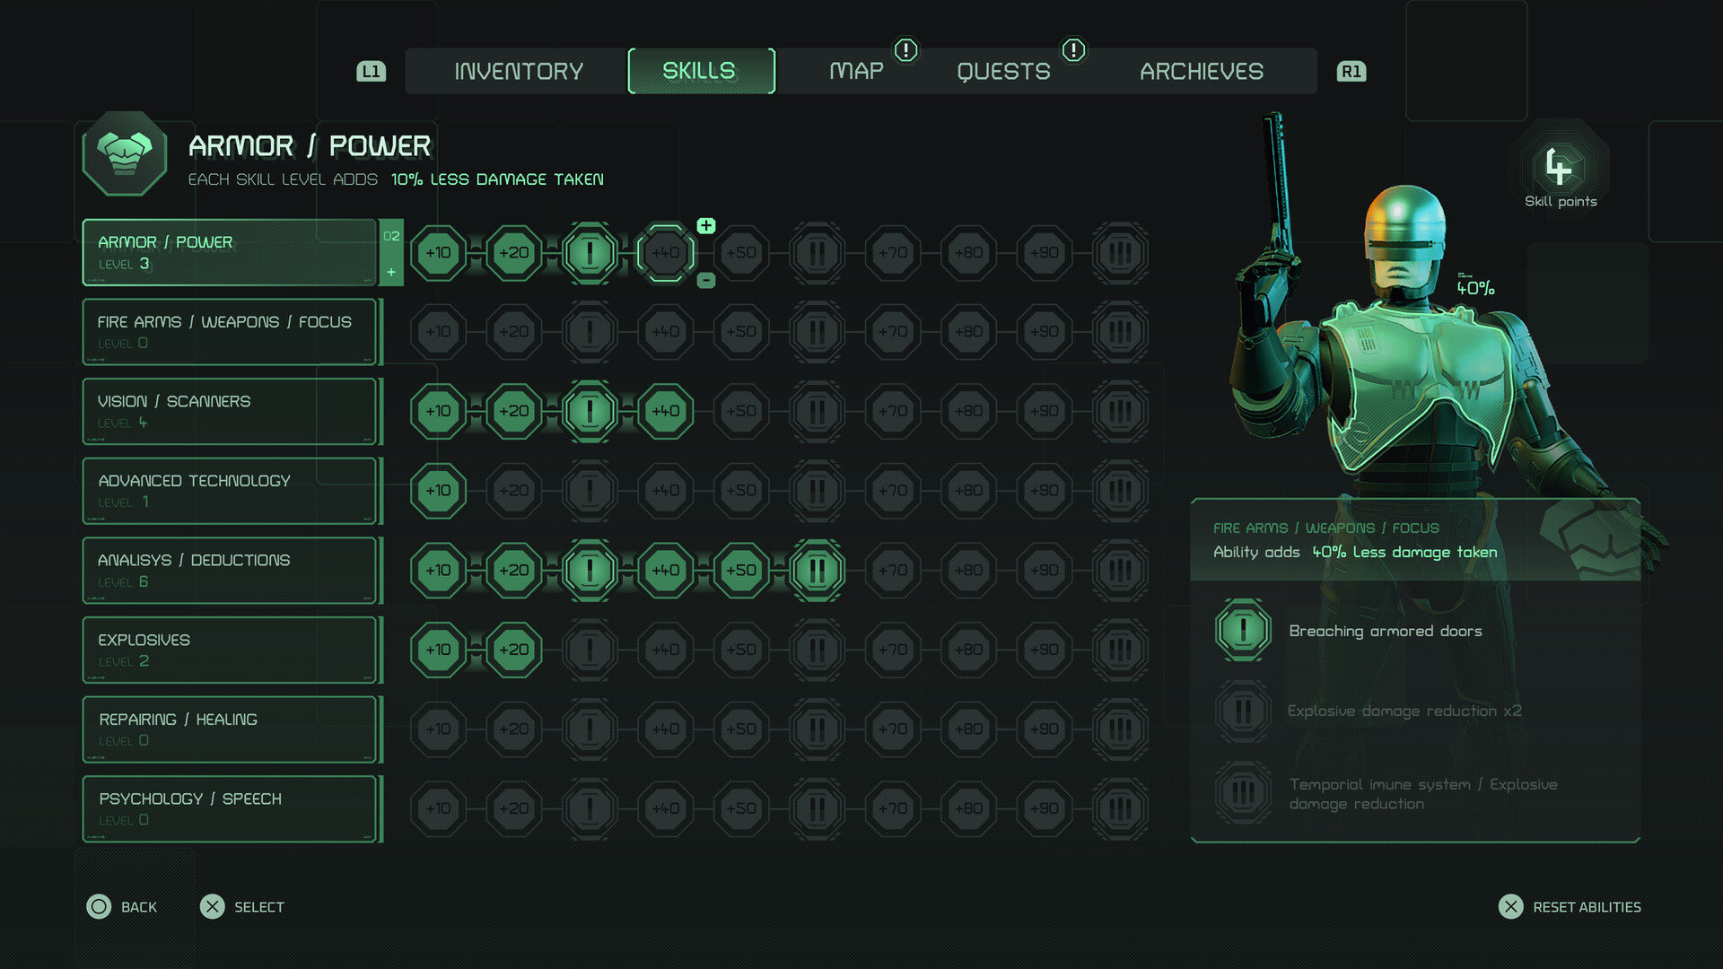Viewport: 1723px width, 969px height.
Task: Click the minus icon below Armor +40 node
Action: (x=706, y=281)
